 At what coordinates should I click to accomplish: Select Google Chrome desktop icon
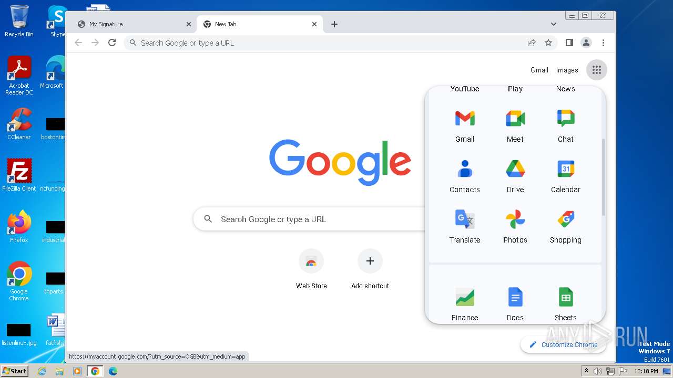19,281
